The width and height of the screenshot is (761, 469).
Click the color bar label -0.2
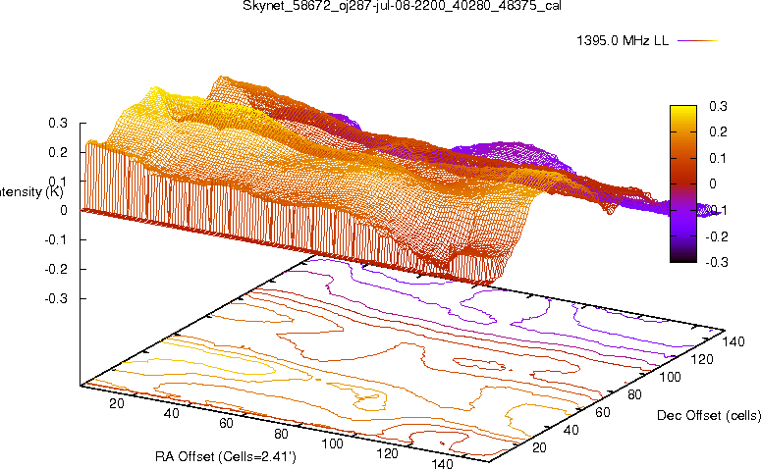[x=717, y=236]
